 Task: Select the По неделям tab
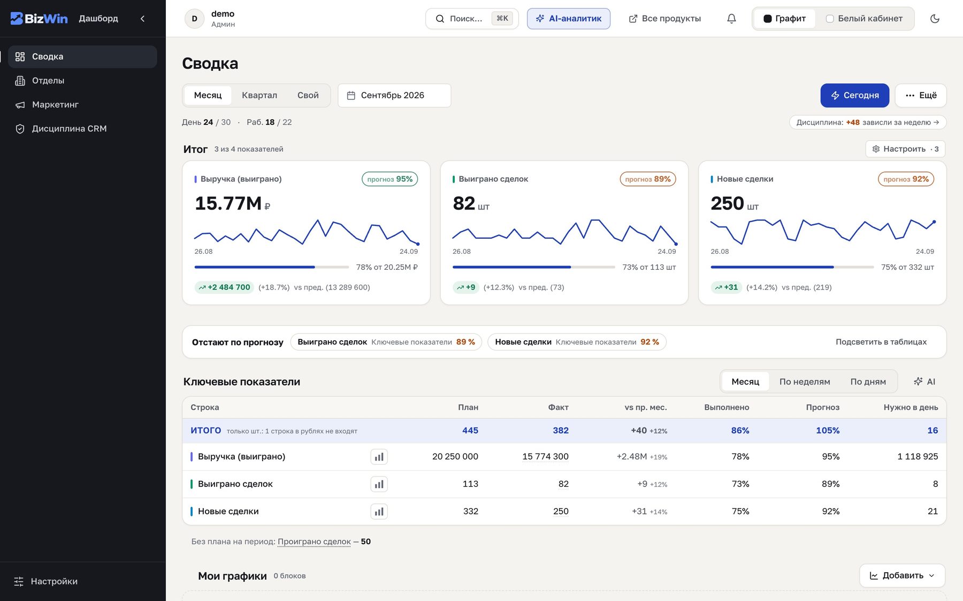805,381
